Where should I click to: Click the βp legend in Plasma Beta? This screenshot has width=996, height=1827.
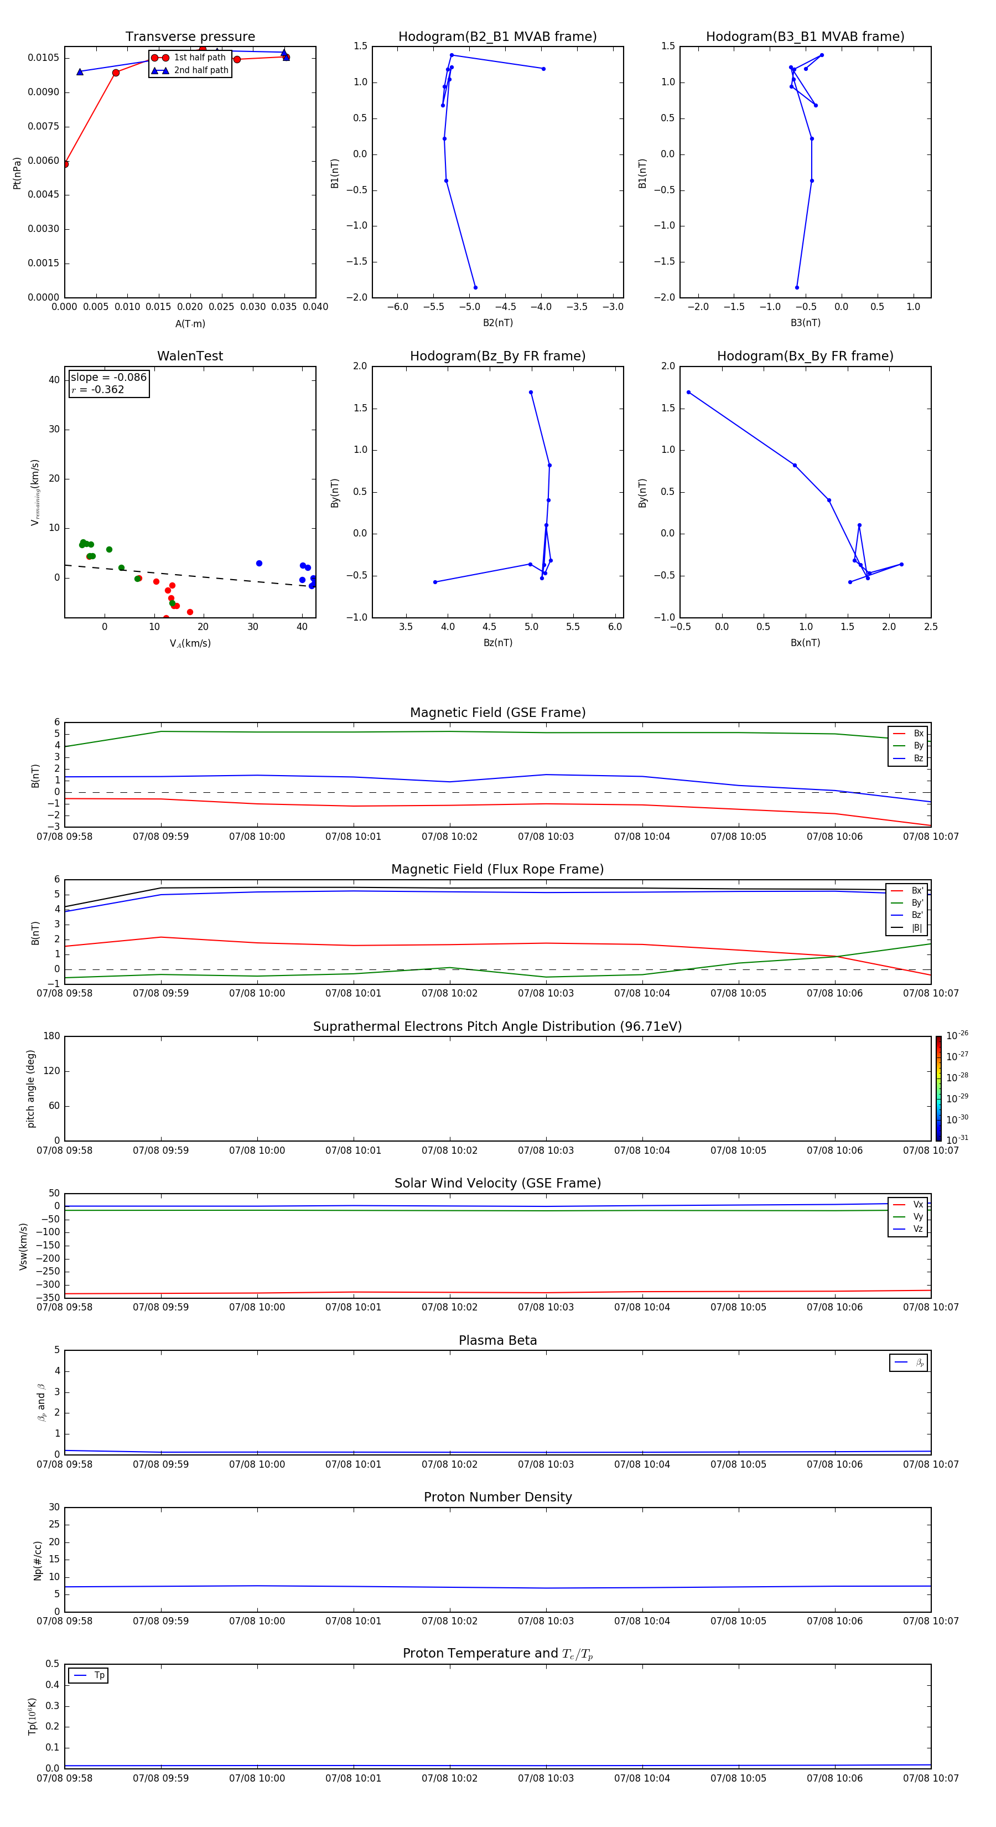click(x=909, y=1362)
